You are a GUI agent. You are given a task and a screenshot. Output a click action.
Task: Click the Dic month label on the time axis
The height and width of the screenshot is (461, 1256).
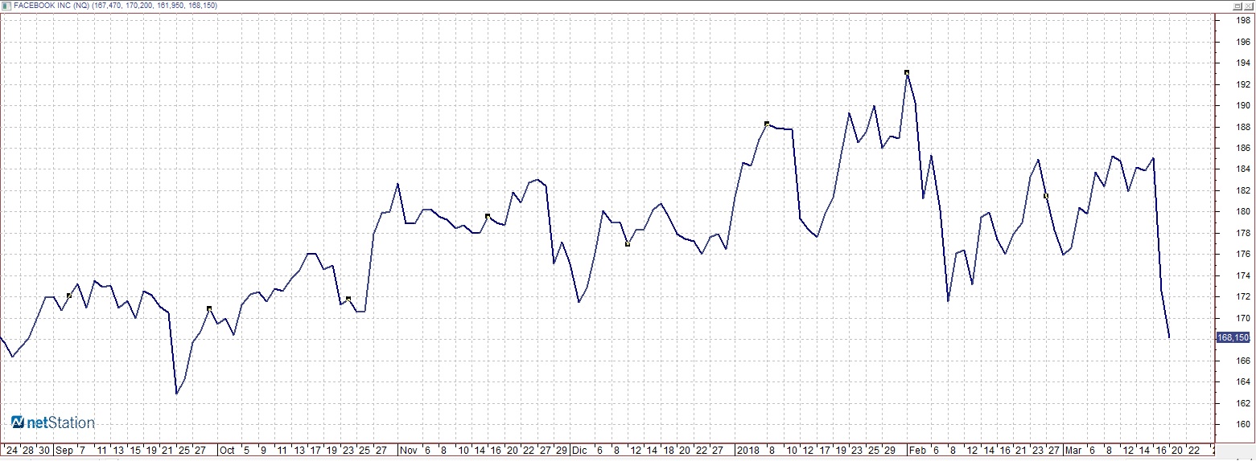579,451
